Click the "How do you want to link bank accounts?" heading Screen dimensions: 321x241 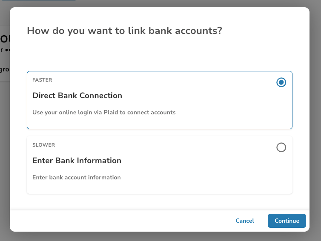[x=124, y=31]
